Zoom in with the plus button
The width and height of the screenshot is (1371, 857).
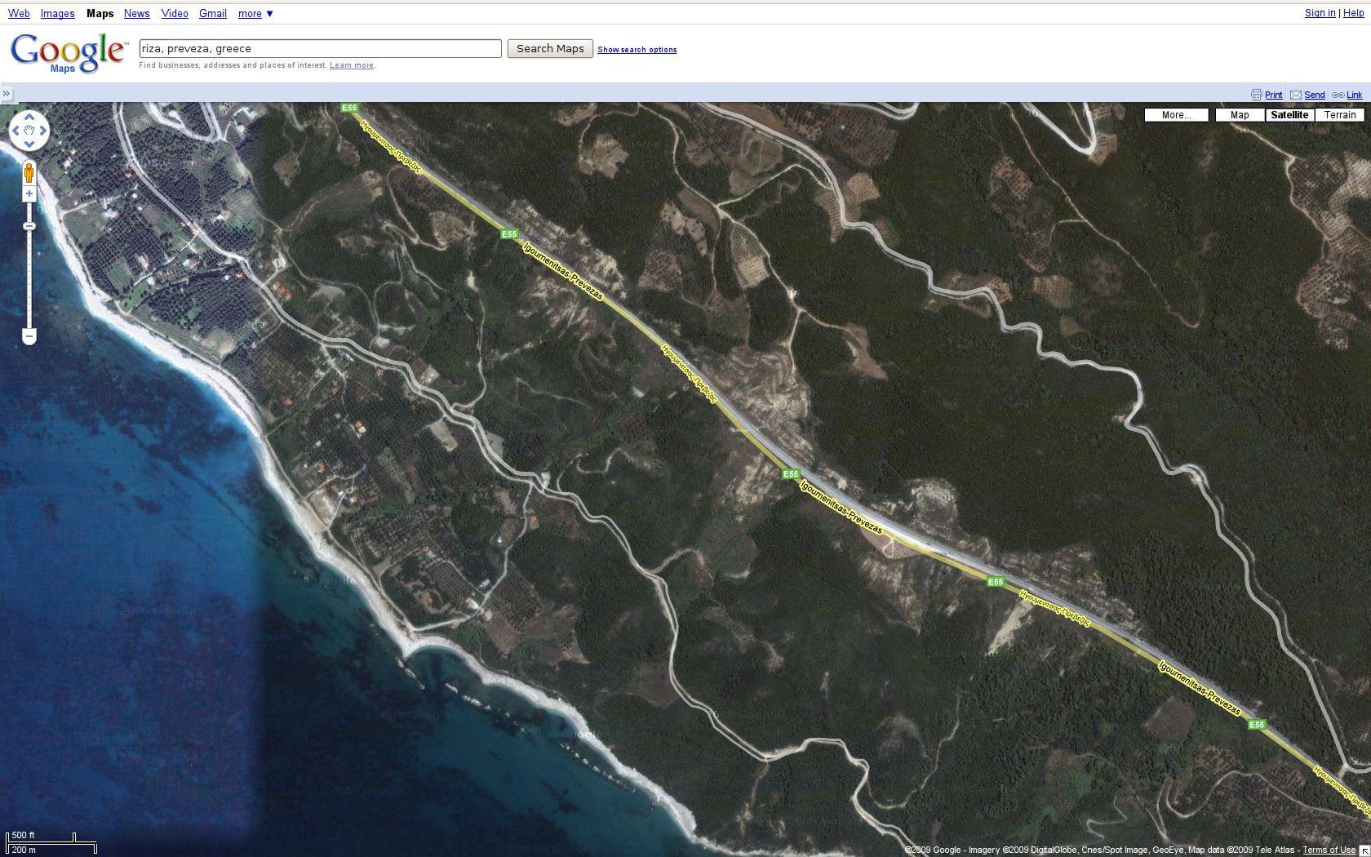pyautogui.click(x=29, y=194)
